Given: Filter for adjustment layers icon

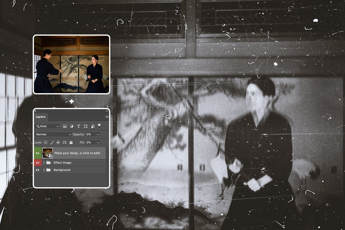Looking at the screenshot, I should [x=72, y=126].
